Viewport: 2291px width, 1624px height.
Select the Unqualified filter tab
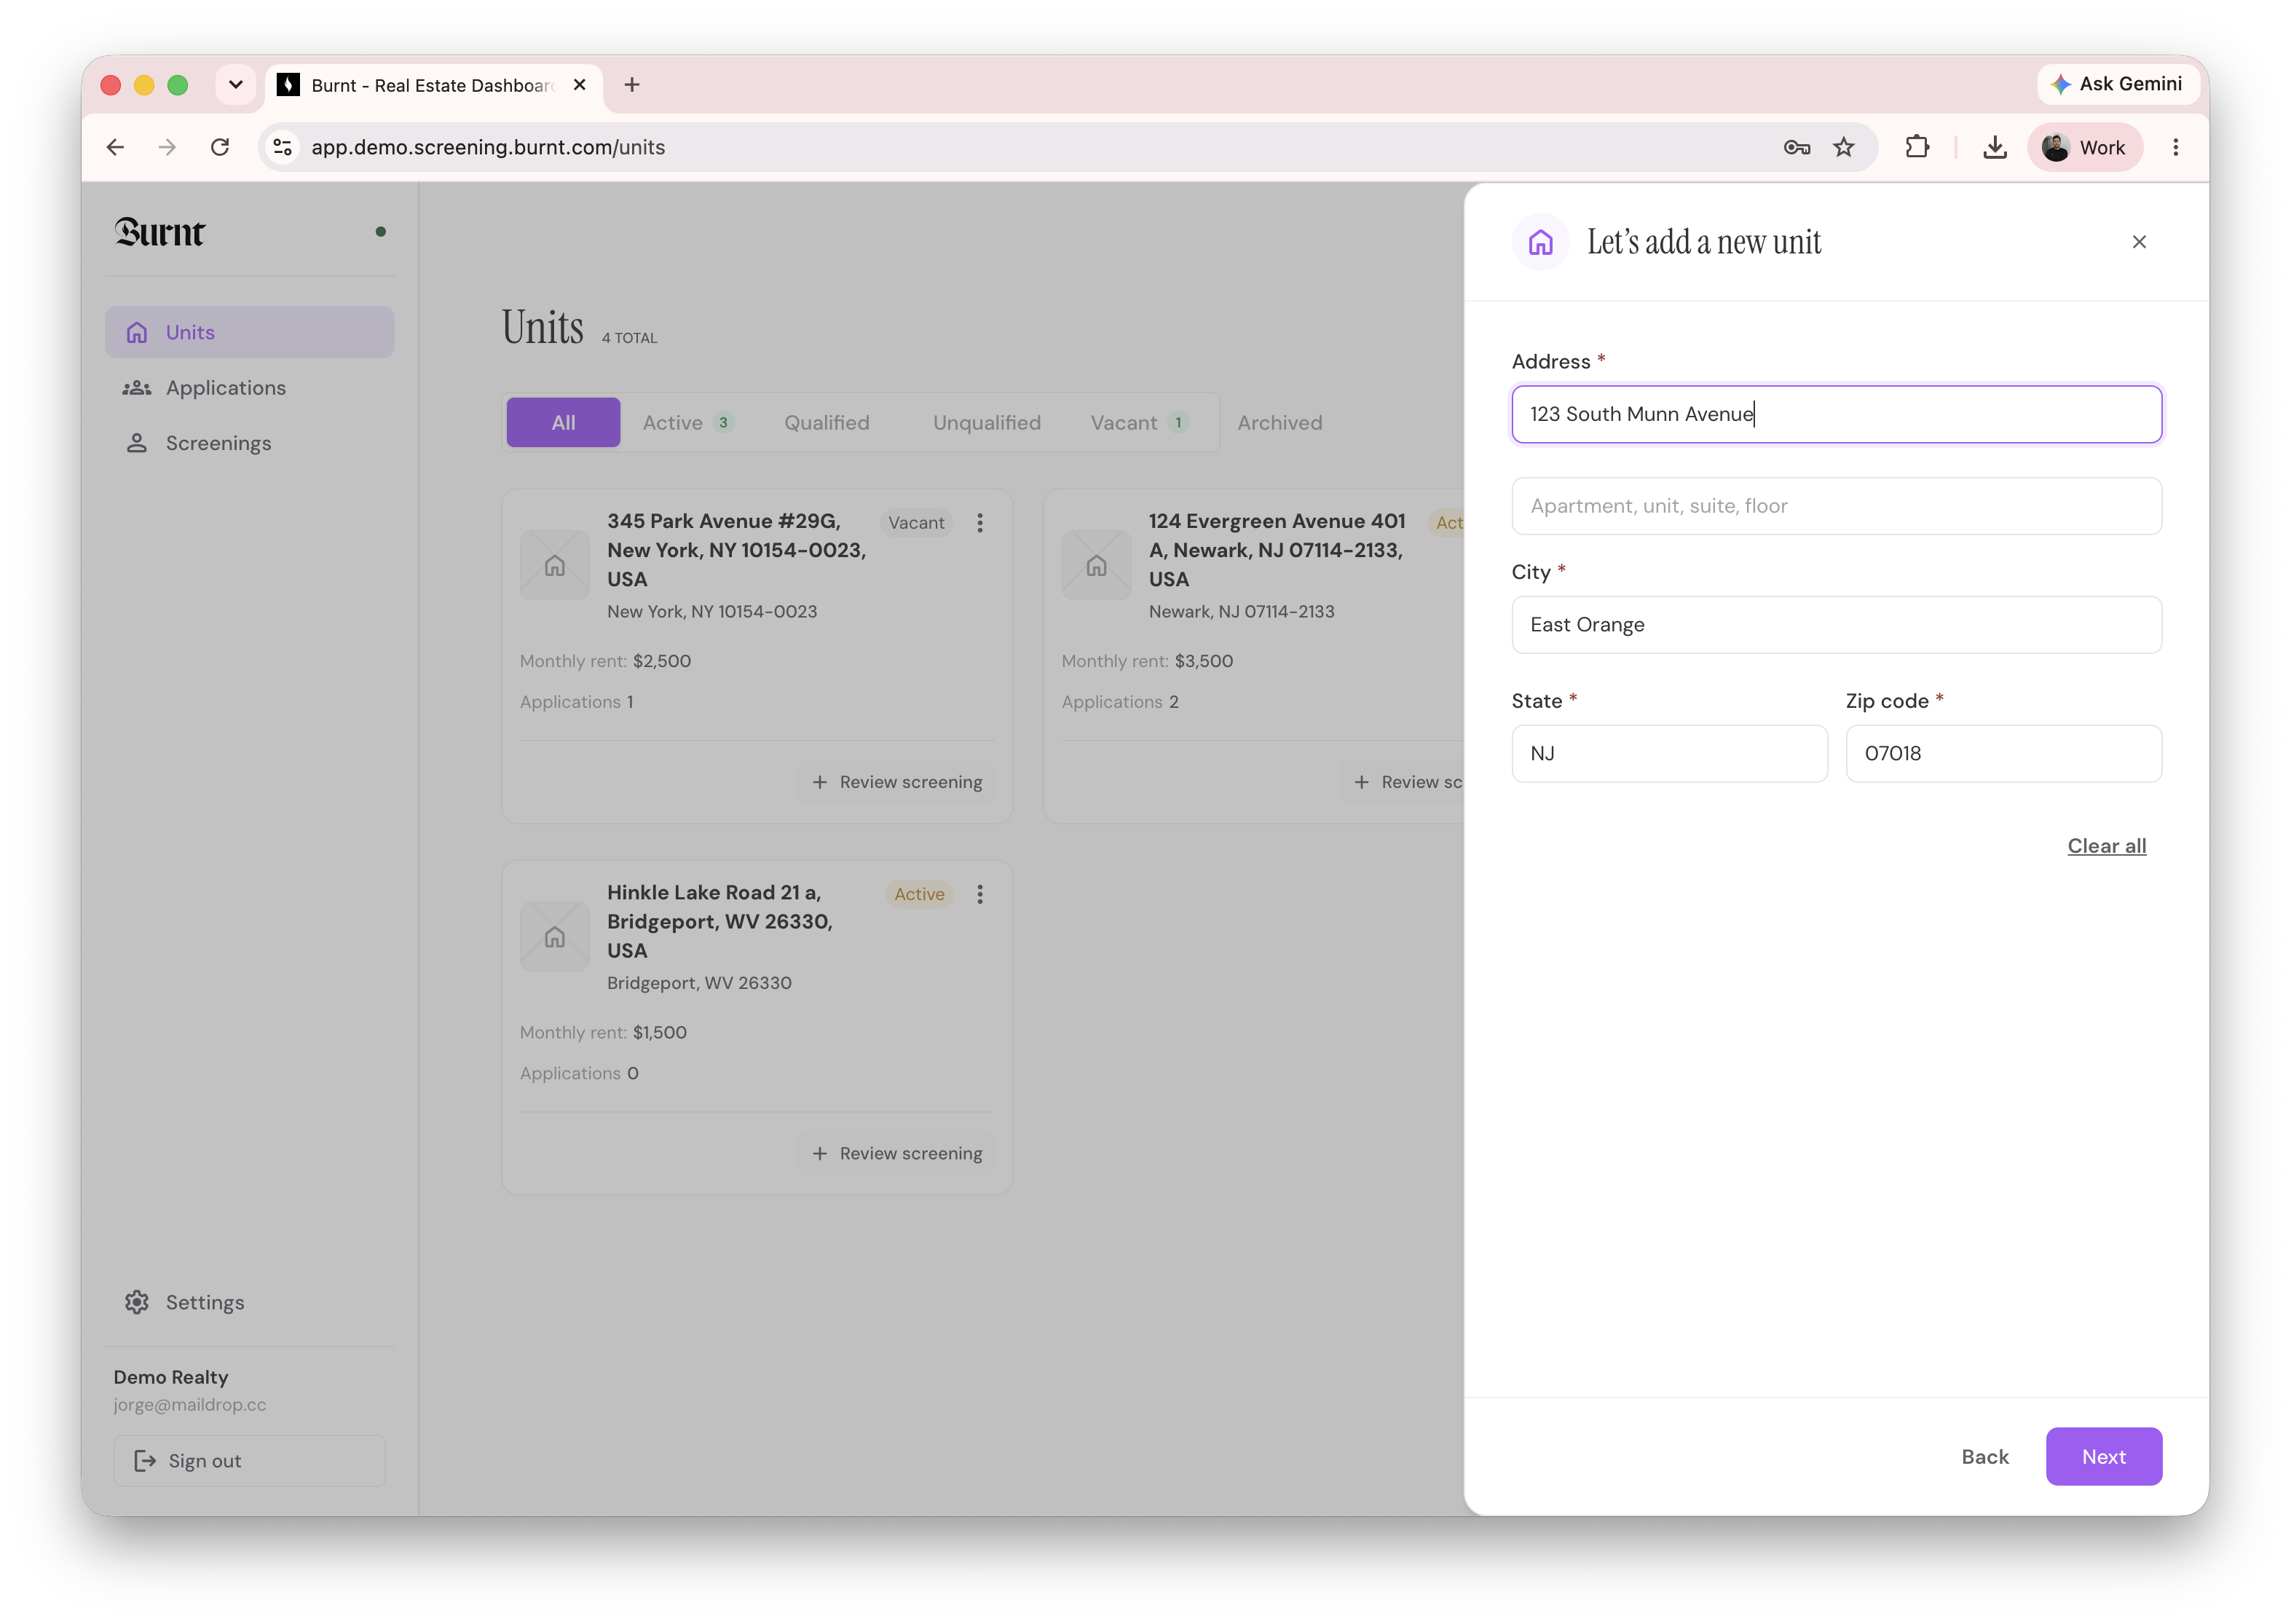(x=987, y=422)
